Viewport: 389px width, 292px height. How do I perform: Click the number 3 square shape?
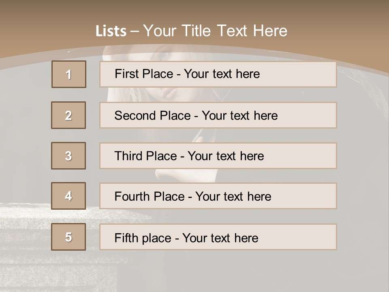click(x=68, y=156)
